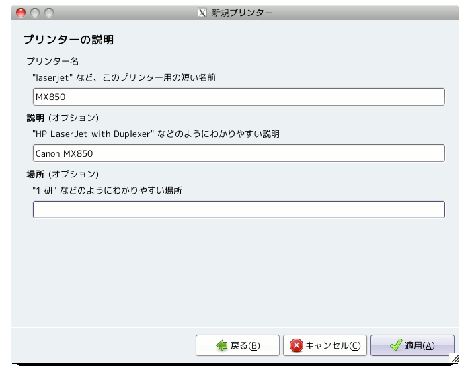Close the window with the red button
This screenshot has height=379, width=470.
[x=21, y=13]
